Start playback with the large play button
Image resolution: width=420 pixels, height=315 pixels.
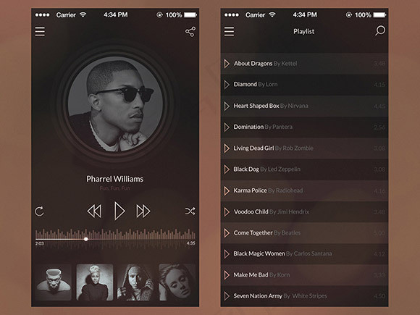click(119, 211)
